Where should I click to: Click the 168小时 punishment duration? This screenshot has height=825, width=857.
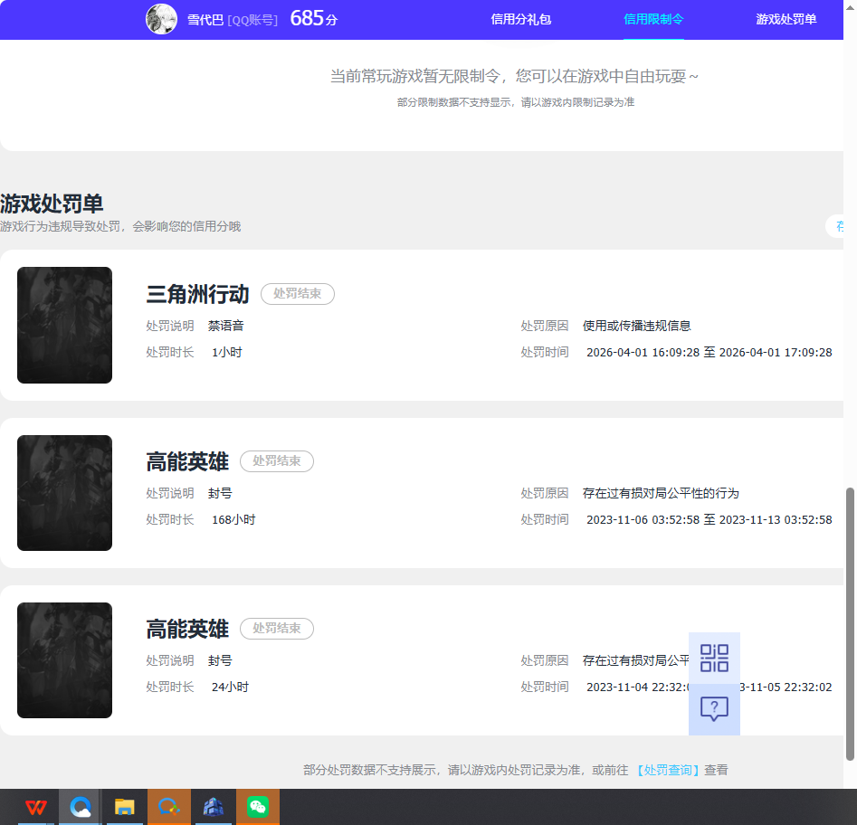point(233,519)
